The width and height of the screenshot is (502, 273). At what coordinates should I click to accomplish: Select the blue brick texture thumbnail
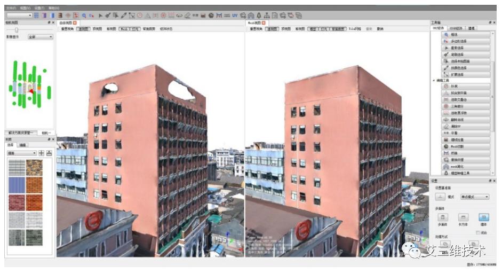(17, 185)
